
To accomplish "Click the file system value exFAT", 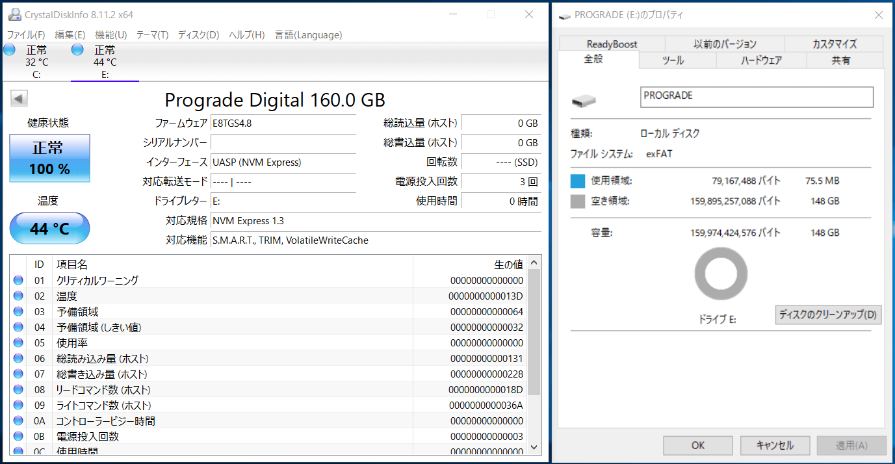I will [659, 154].
